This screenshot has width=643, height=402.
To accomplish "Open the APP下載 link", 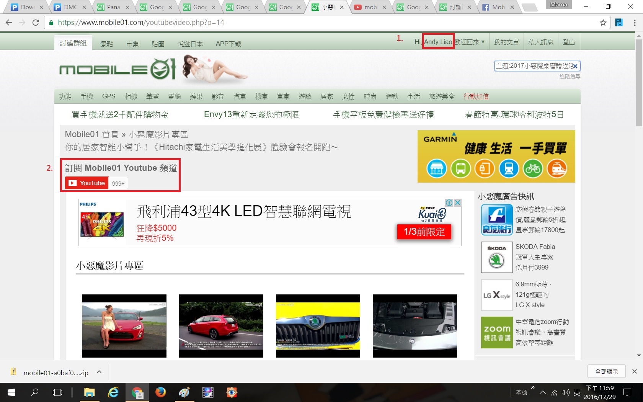I will pos(228,44).
